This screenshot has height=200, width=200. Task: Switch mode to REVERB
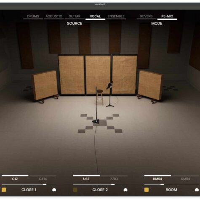[x=147, y=16]
